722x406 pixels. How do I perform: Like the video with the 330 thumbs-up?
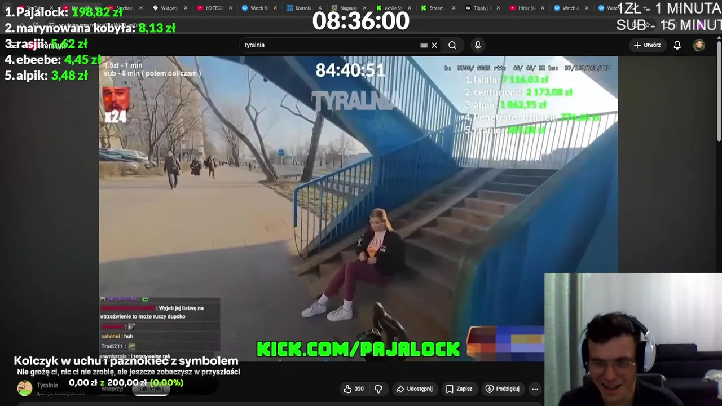pyautogui.click(x=354, y=389)
